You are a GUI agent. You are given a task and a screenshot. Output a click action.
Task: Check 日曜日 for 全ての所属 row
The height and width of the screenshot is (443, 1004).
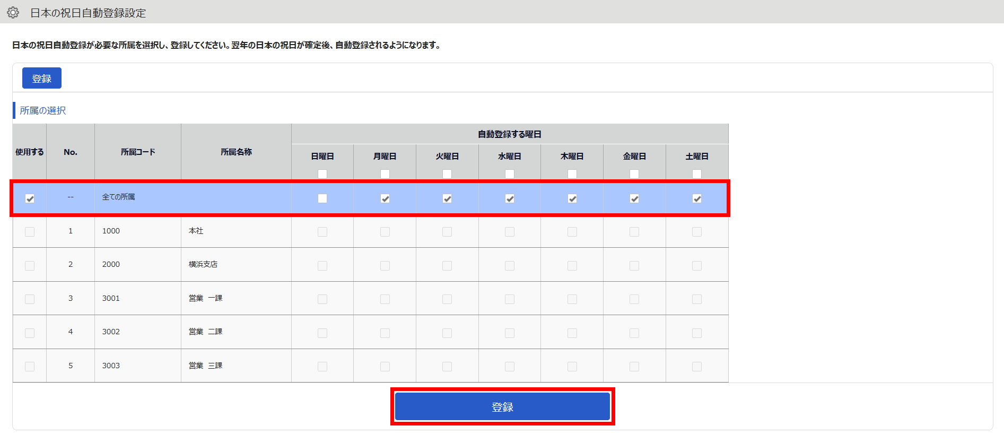point(322,198)
